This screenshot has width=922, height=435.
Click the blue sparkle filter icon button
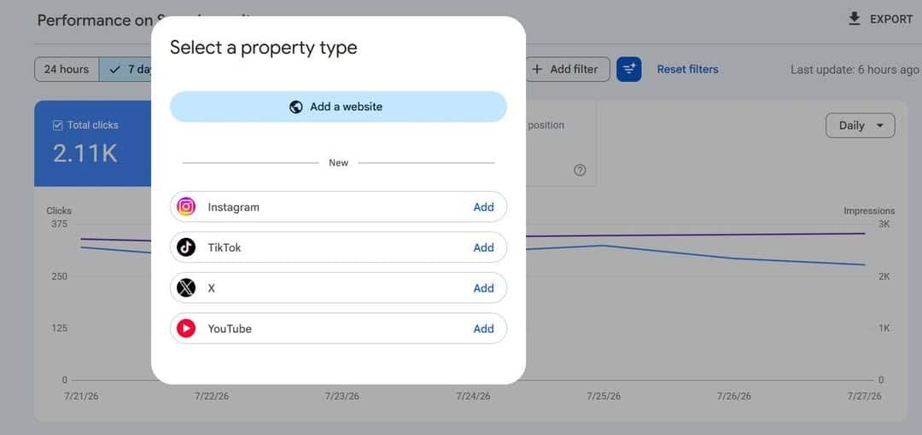click(x=628, y=69)
